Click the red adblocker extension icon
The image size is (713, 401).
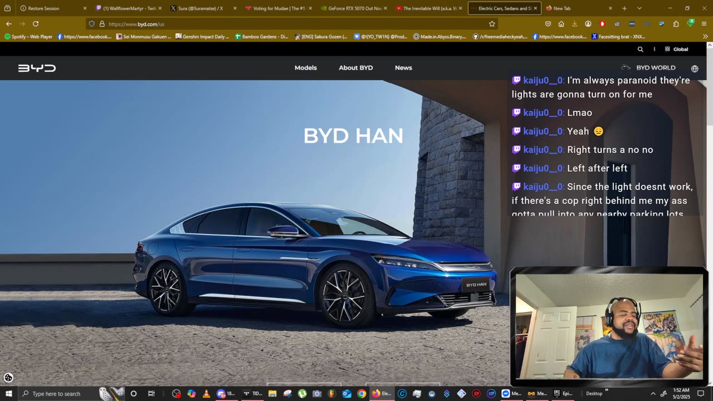(x=602, y=24)
